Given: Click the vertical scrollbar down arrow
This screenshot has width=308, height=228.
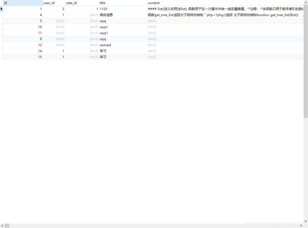Looking at the screenshot, I should [x=306, y=221].
